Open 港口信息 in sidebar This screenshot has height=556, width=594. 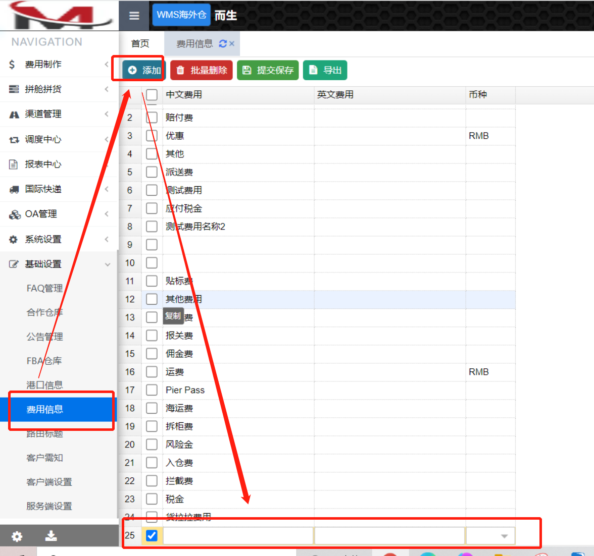[x=44, y=385]
